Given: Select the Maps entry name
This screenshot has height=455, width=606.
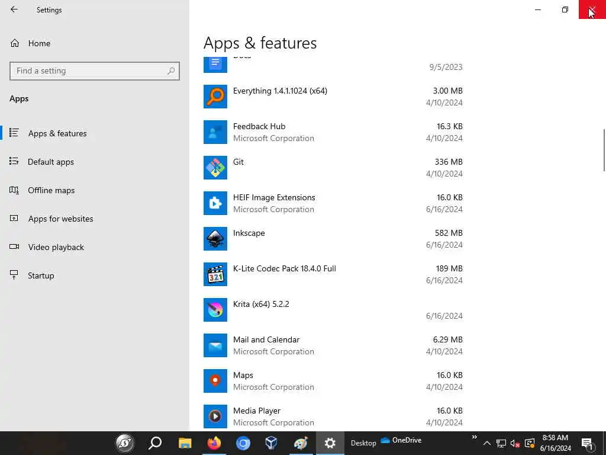Looking at the screenshot, I should pyautogui.click(x=243, y=375).
